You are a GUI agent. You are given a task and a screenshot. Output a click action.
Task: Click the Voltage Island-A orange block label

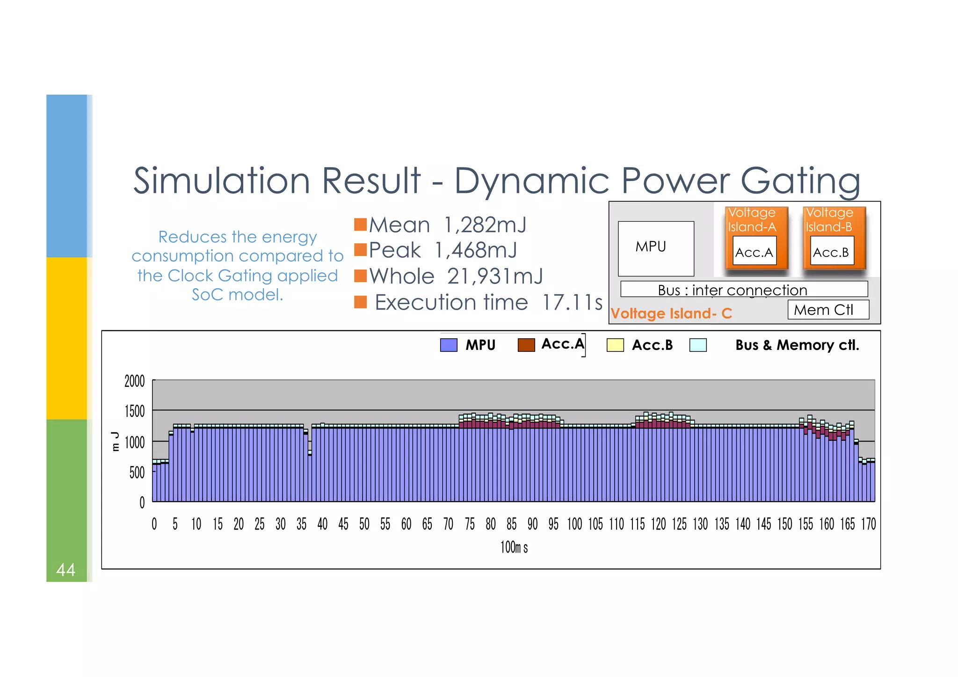pyautogui.click(x=752, y=219)
